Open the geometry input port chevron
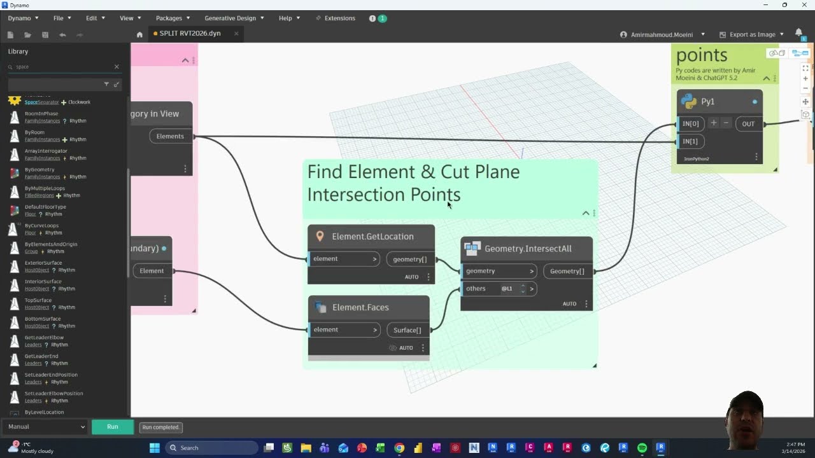Viewport: 815px width, 458px height. 532,272
